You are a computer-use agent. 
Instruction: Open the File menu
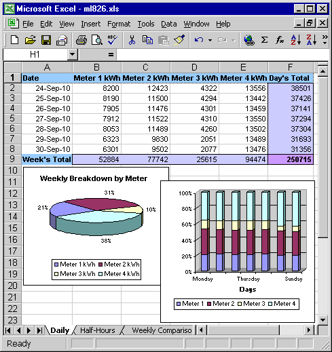pyautogui.click(x=28, y=24)
